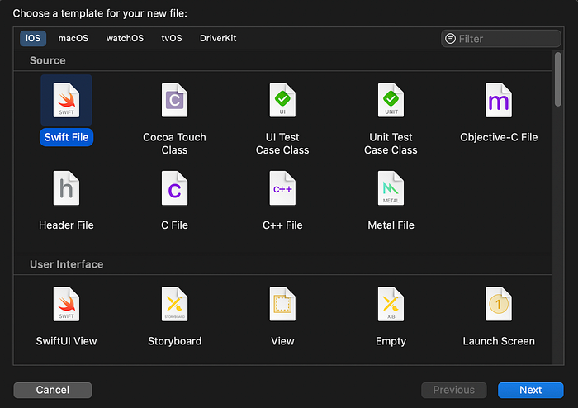Pick the UI Test Case Class icon
Image resolution: width=578 pixels, height=408 pixels.
click(282, 100)
